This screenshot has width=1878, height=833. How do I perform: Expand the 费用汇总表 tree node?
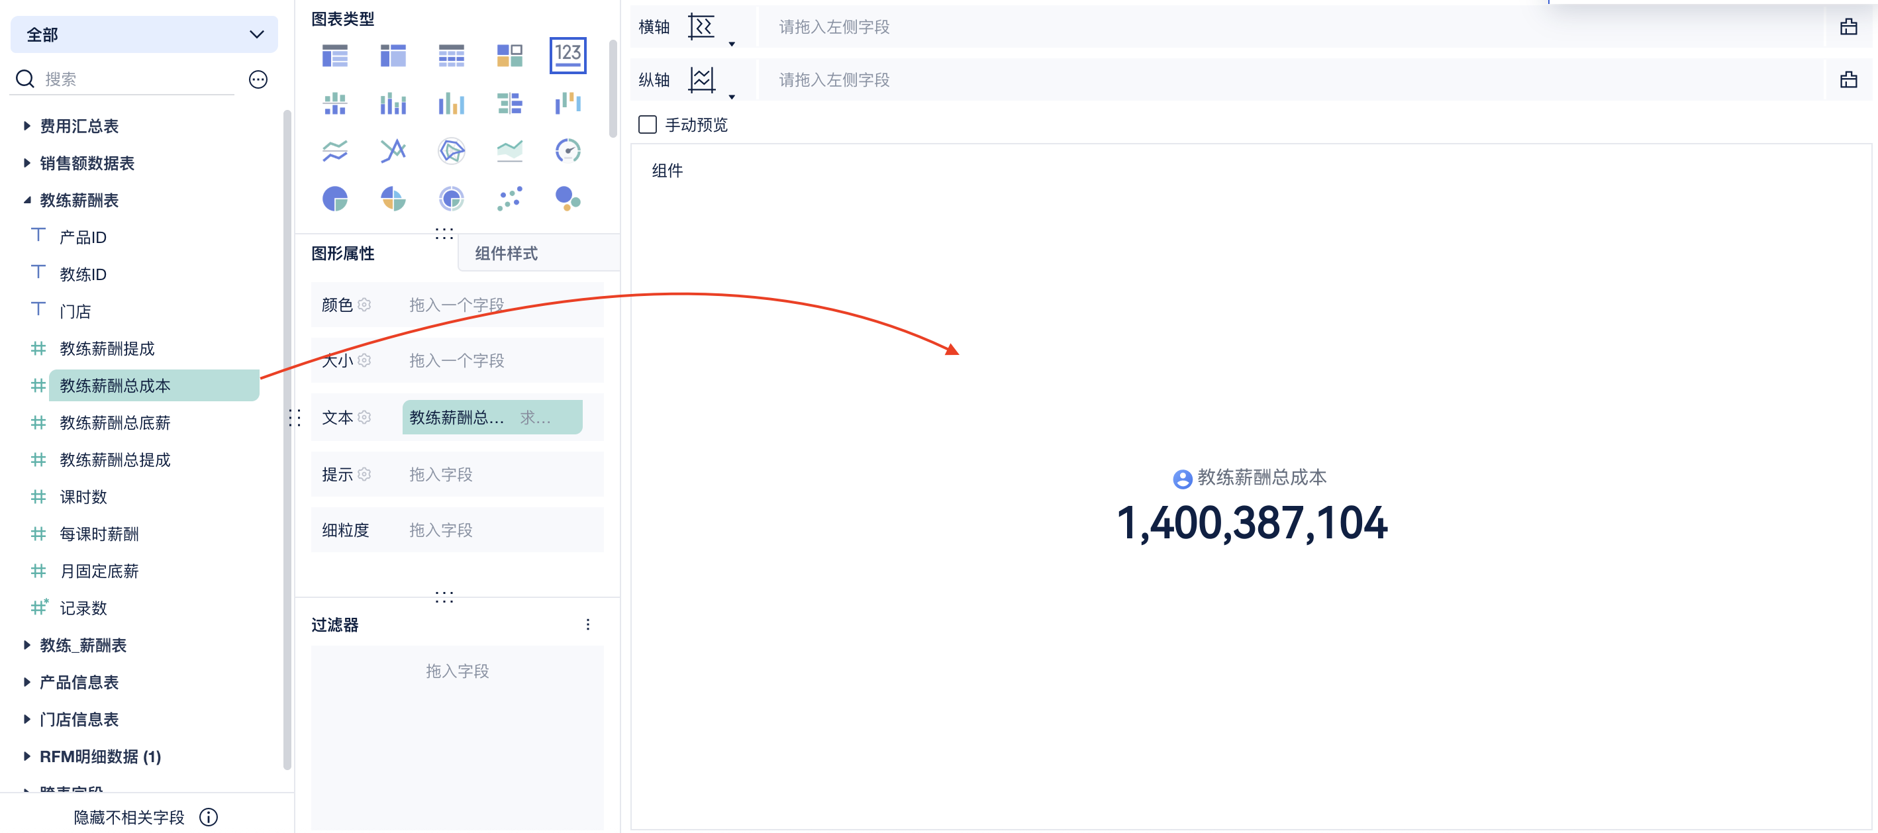27,126
